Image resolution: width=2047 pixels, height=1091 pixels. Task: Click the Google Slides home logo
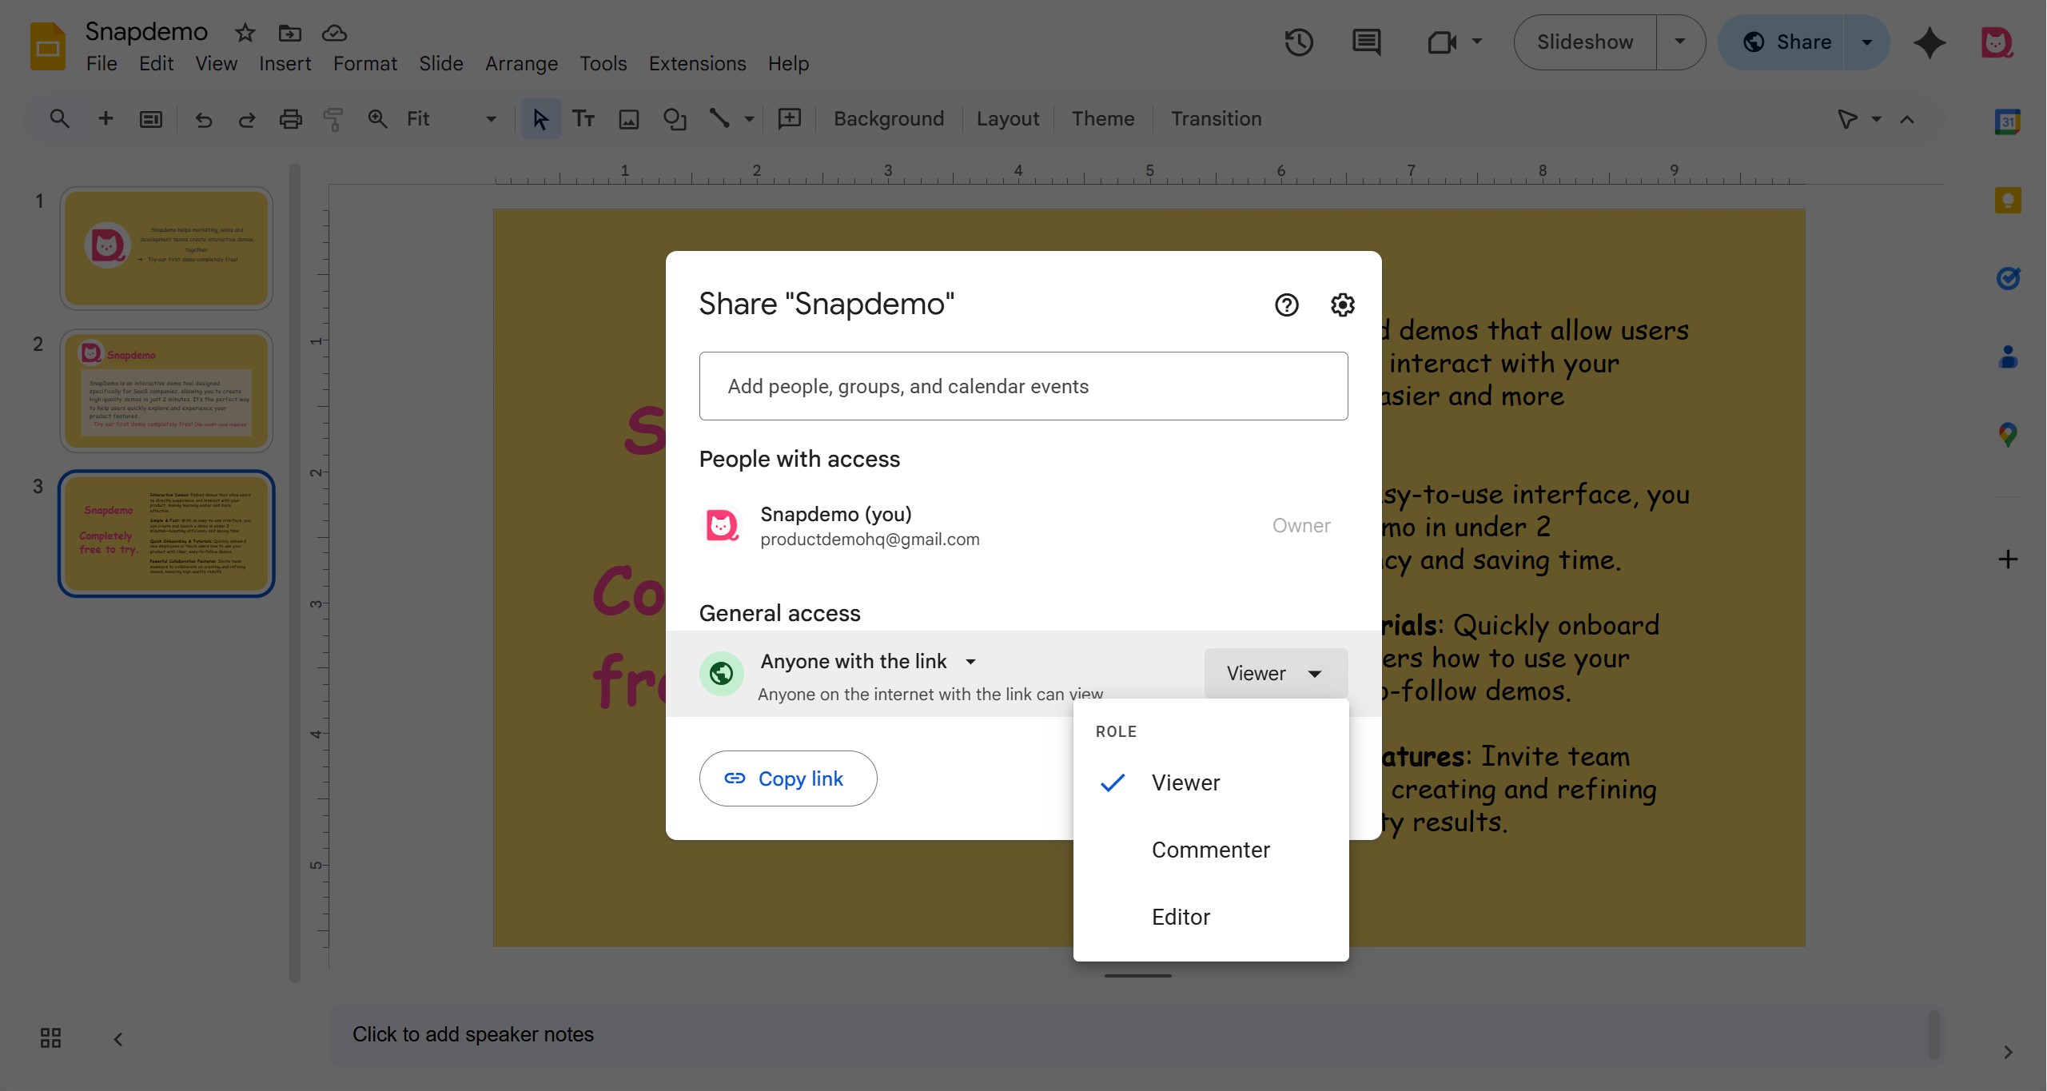point(48,46)
